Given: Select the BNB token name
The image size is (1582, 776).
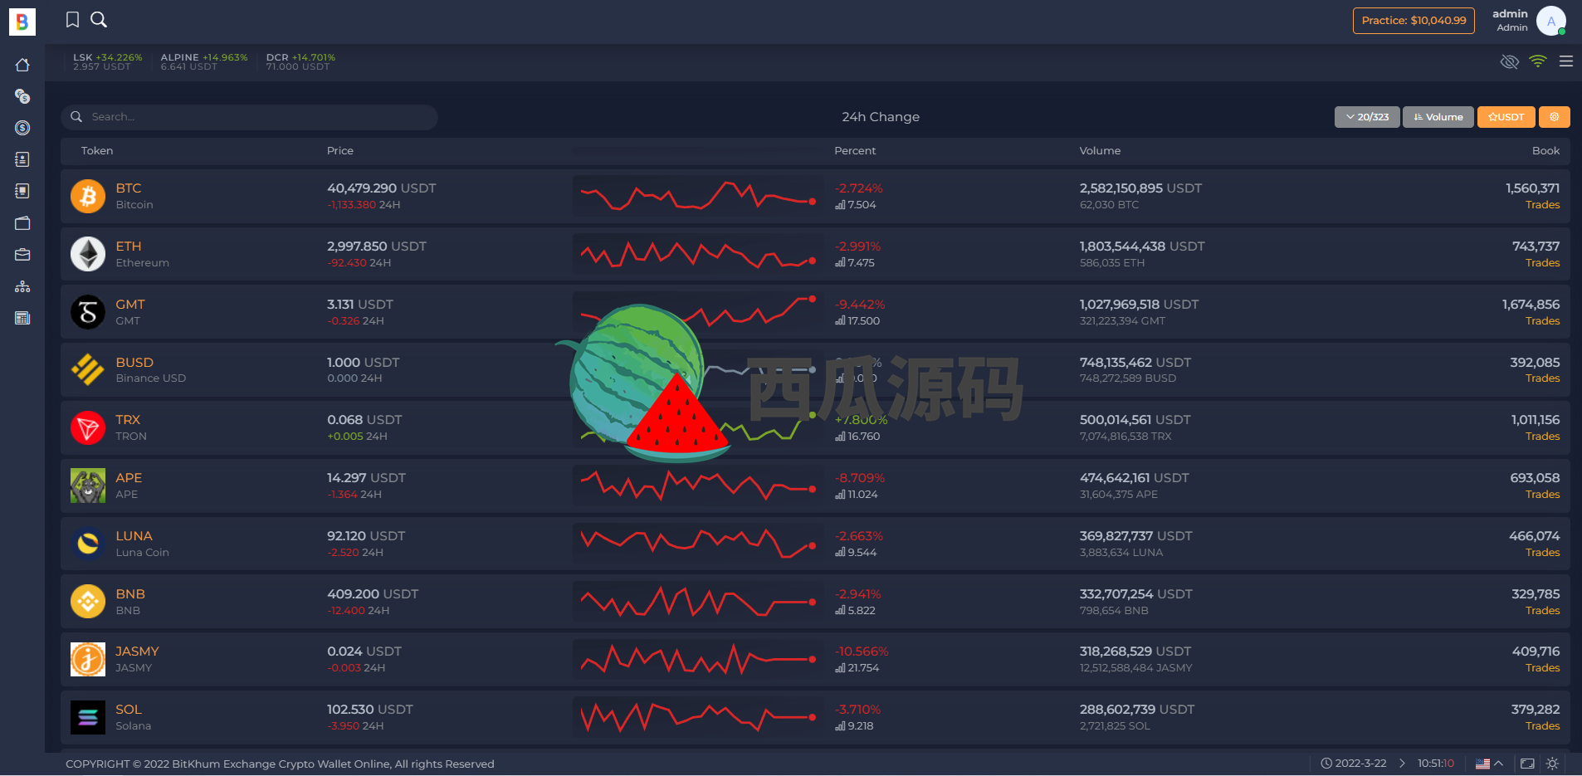Looking at the screenshot, I should click(x=130, y=594).
